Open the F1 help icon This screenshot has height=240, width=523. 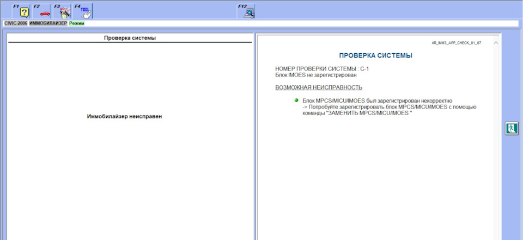23,11
